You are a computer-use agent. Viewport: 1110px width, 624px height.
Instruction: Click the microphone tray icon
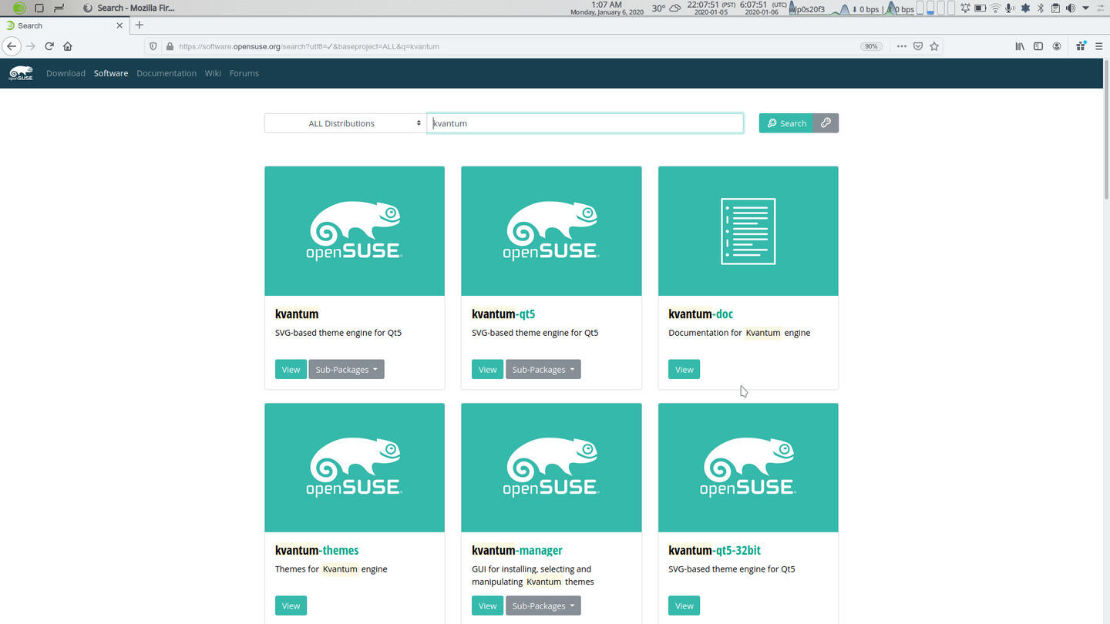pyautogui.click(x=1010, y=8)
